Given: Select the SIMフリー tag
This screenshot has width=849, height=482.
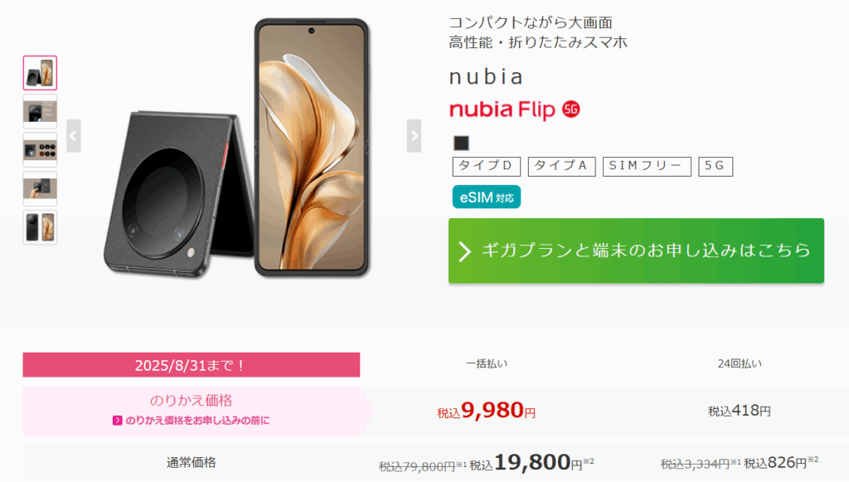Looking at the screenshot, I should [647, 166].
